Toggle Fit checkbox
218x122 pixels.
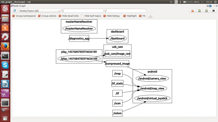point(141,16)
